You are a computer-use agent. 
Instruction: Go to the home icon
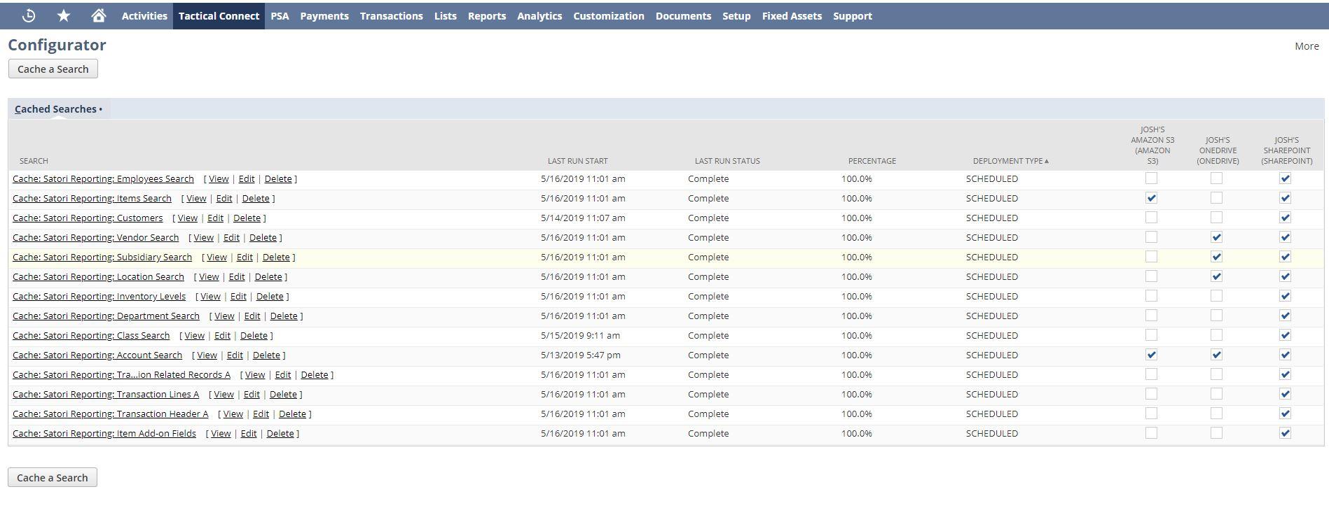pos(99,15)
